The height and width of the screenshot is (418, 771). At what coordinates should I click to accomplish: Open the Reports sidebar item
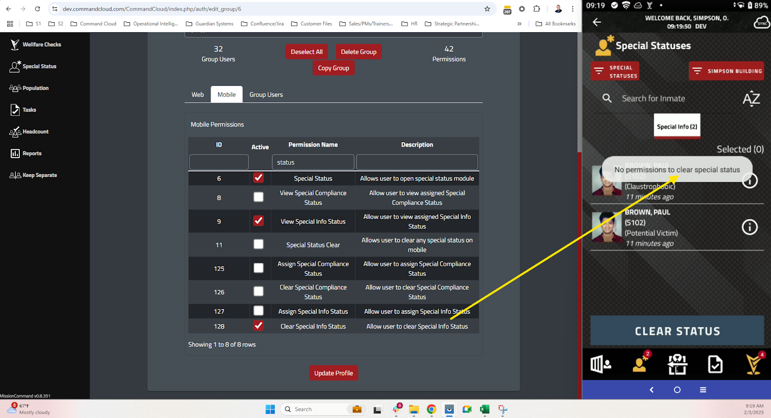coord(27,153)
